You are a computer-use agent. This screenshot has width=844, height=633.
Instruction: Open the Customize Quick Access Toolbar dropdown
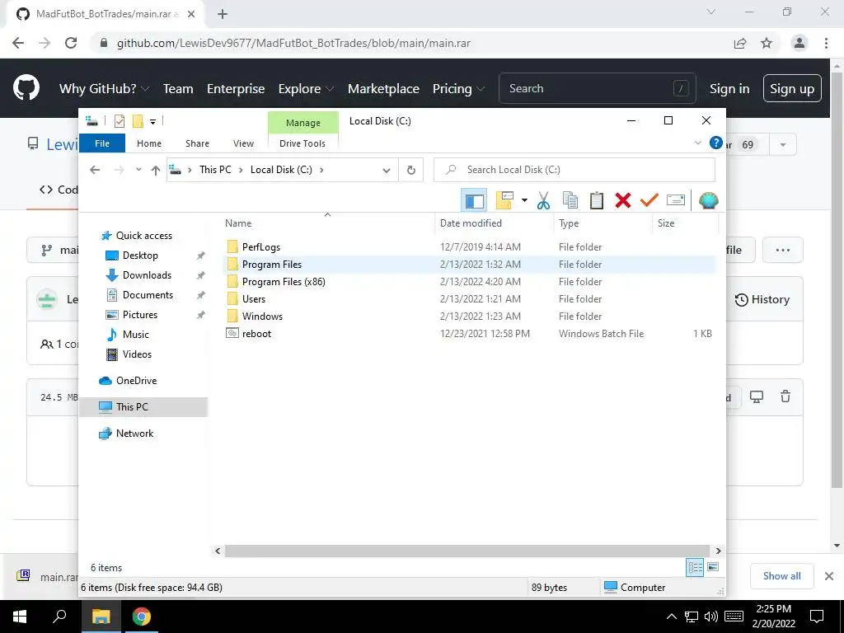coord(152,122)
